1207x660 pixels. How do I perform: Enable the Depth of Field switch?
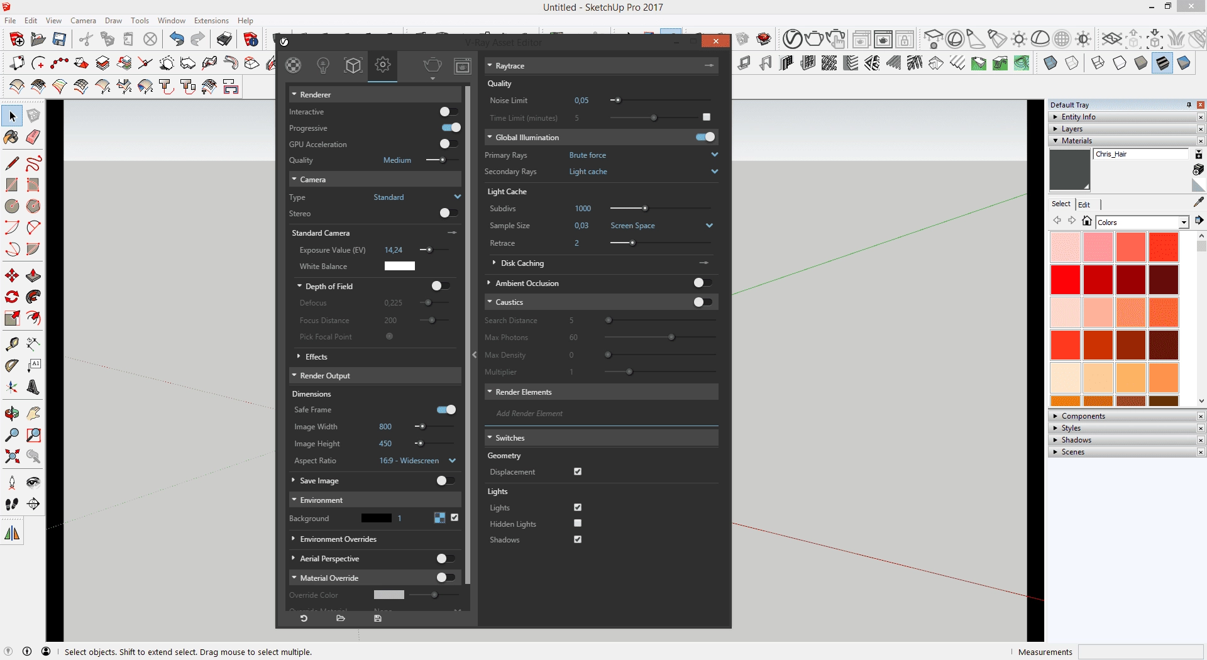tap(441, 286)
